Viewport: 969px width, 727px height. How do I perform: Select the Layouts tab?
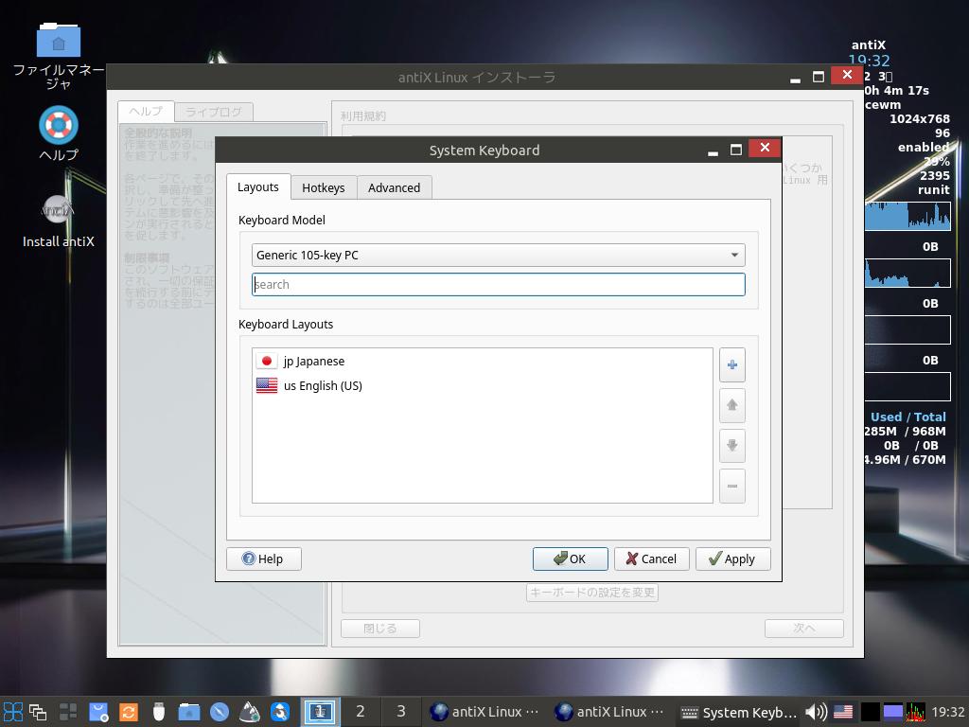(257, 186)
